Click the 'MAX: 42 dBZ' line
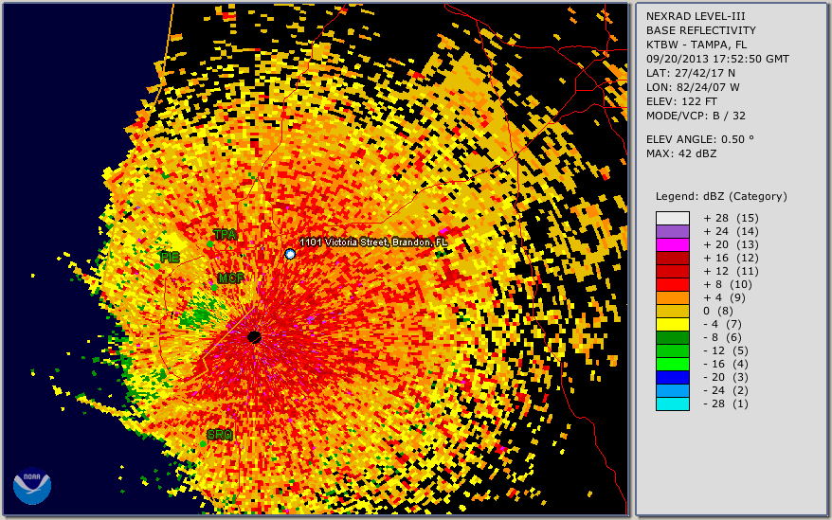The image size is (832, 520). click(681, 153)
